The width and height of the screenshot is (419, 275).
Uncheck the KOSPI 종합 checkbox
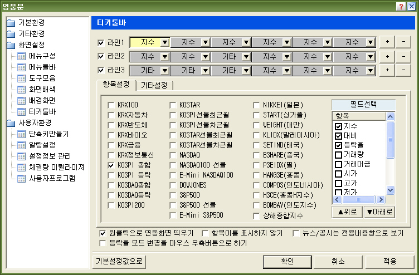[111, 165]
